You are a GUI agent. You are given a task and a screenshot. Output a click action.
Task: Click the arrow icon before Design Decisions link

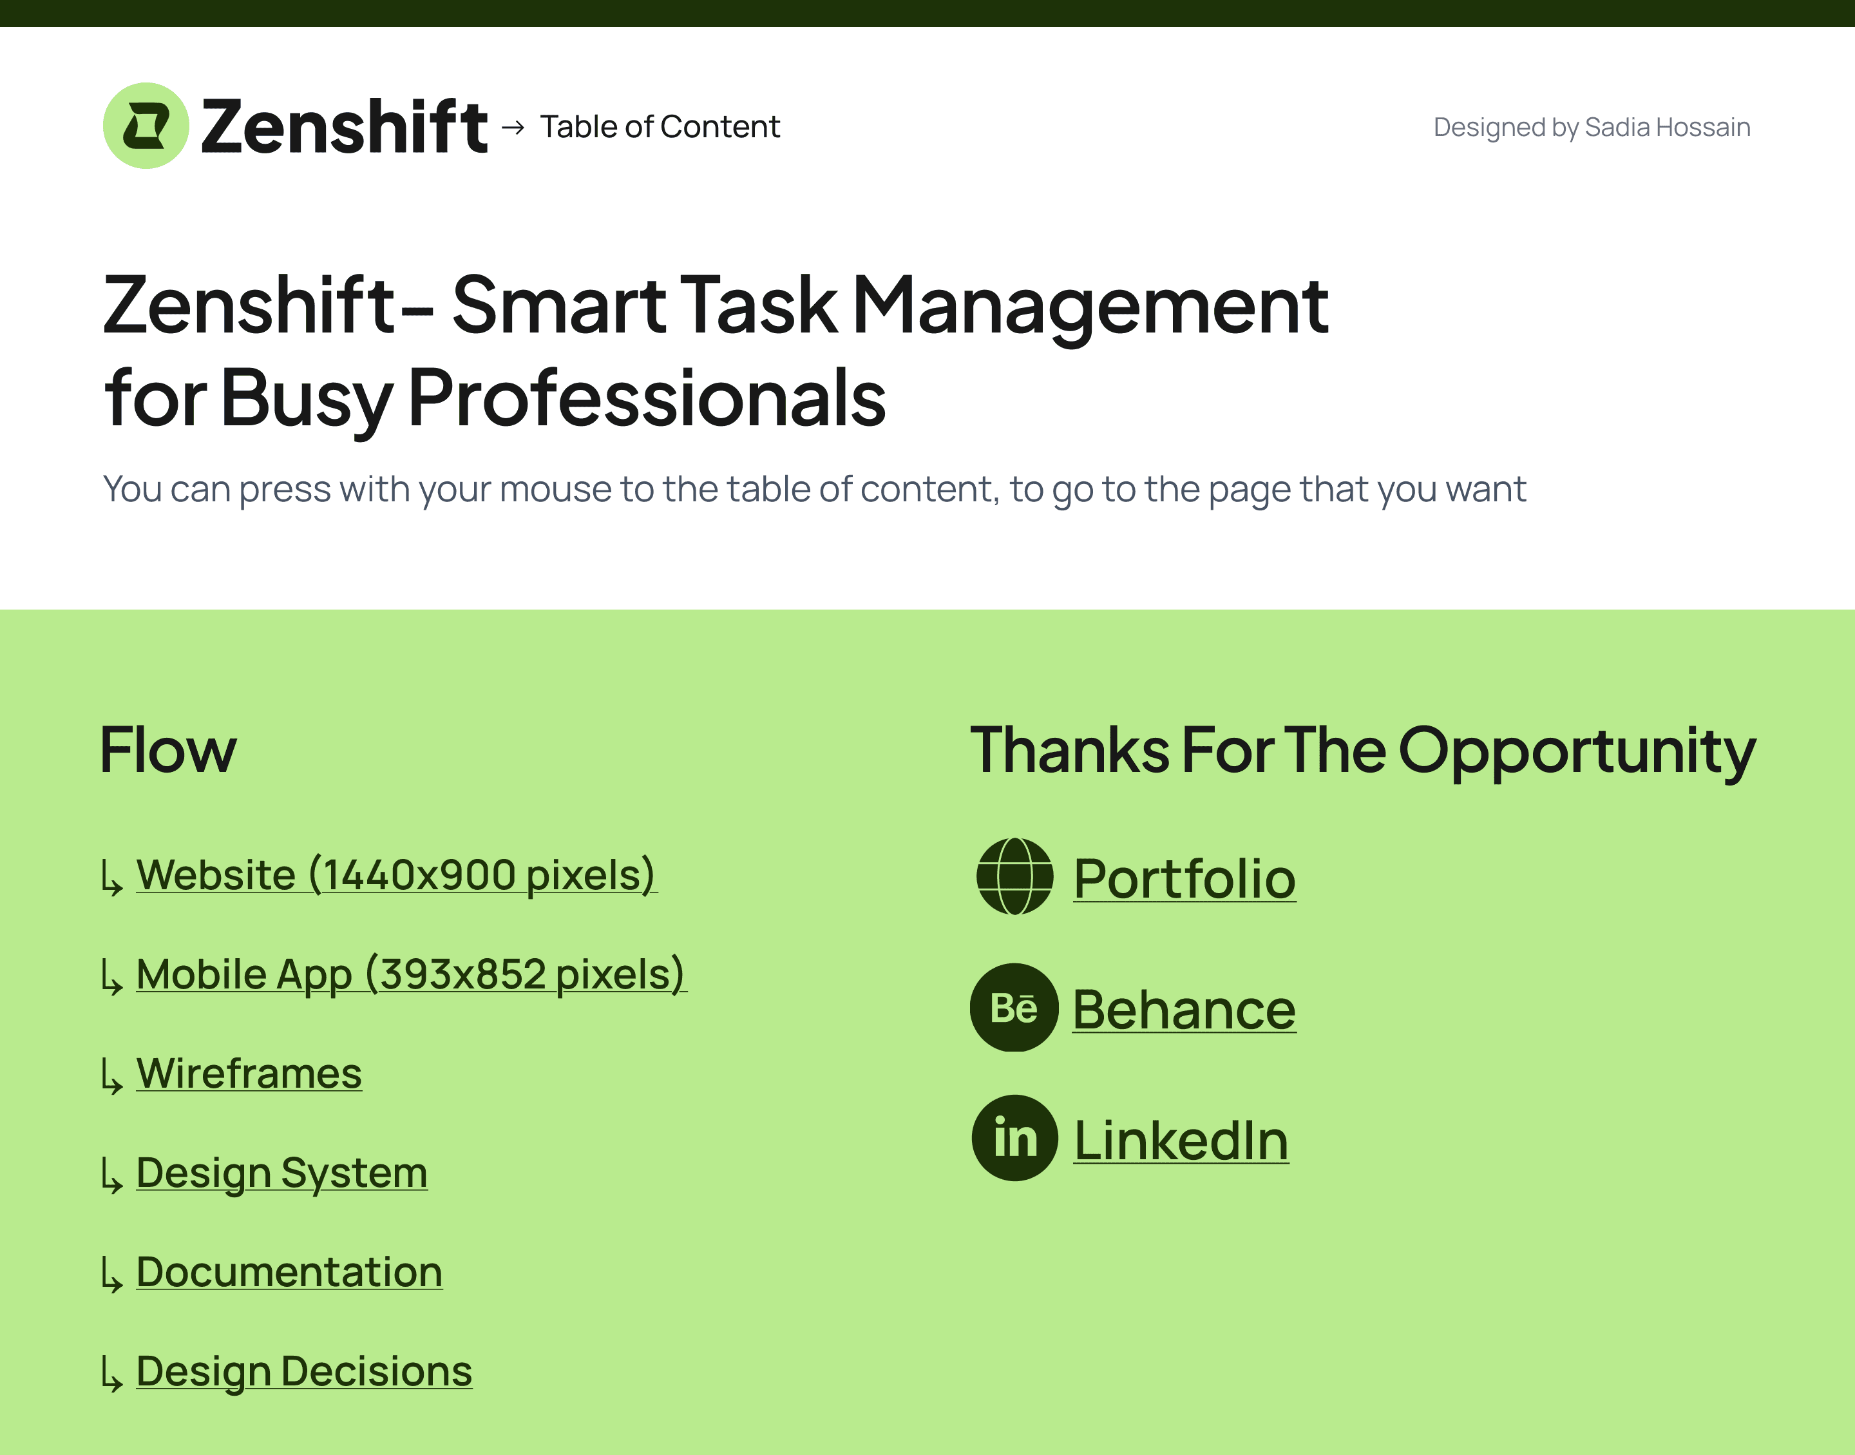[112, 1375]
